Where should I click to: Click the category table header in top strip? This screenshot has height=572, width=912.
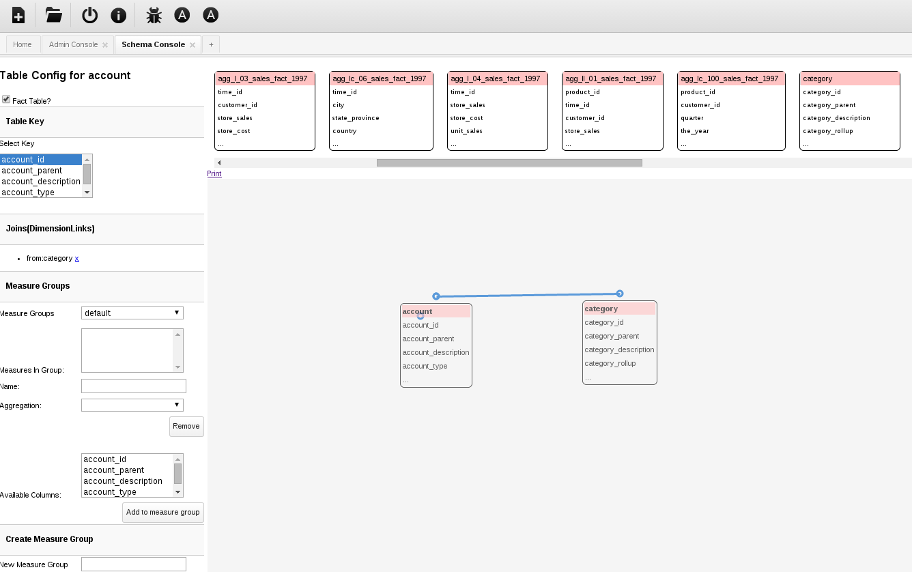[850, 78]
